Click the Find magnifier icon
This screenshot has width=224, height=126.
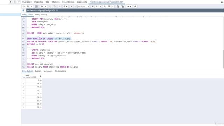42,6
